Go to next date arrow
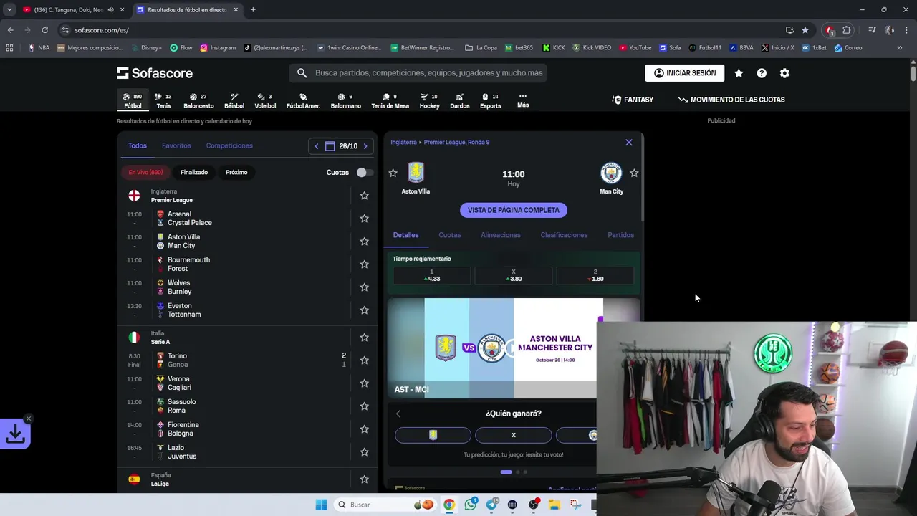The image size is (917, 516). [x=365, y=146]
